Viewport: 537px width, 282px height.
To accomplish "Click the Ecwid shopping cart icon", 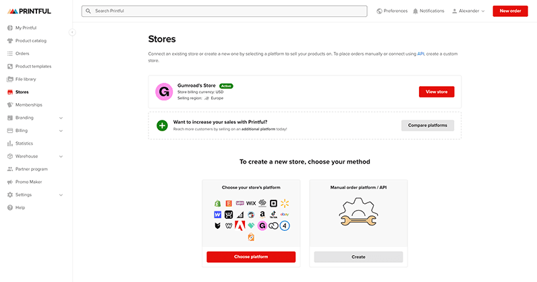I will 229,215.
